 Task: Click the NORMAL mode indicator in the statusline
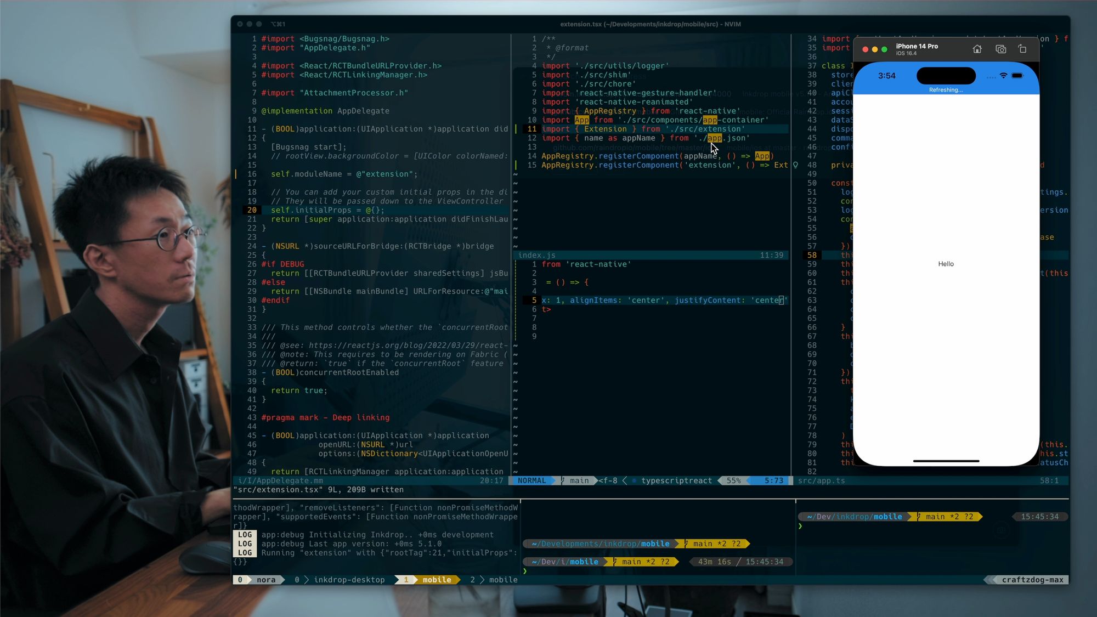(x=531, y=480)
